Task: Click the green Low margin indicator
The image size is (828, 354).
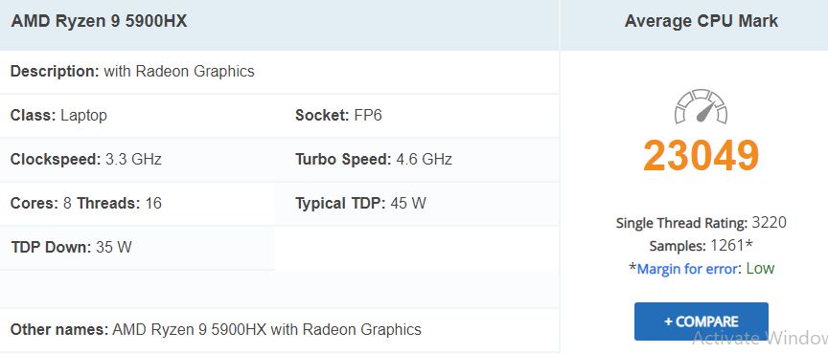Action: point(760,269)
